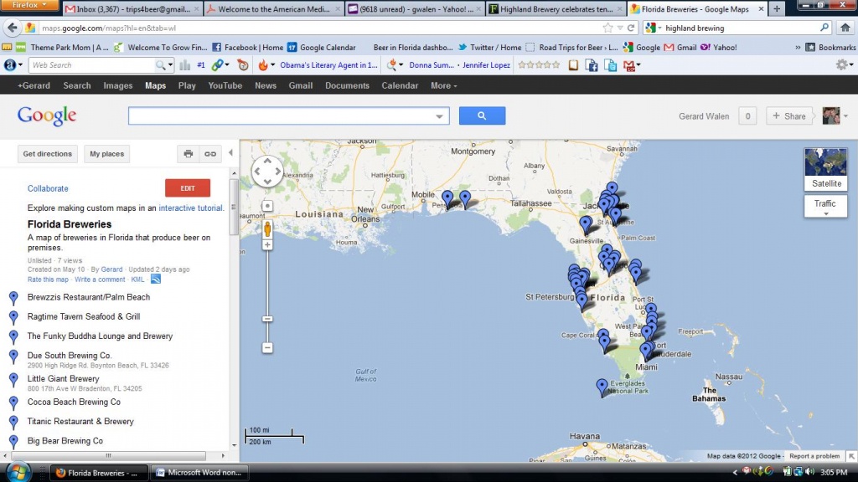Click the link-to-map chain icon
Viewport: 858px width, 482px height.
click(x=210, y=154)
